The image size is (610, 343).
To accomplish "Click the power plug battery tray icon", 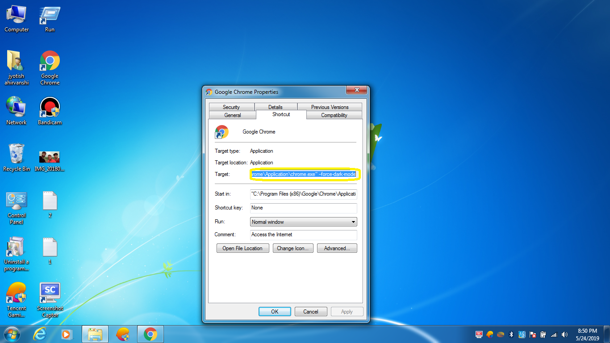I will coord(543,334).
